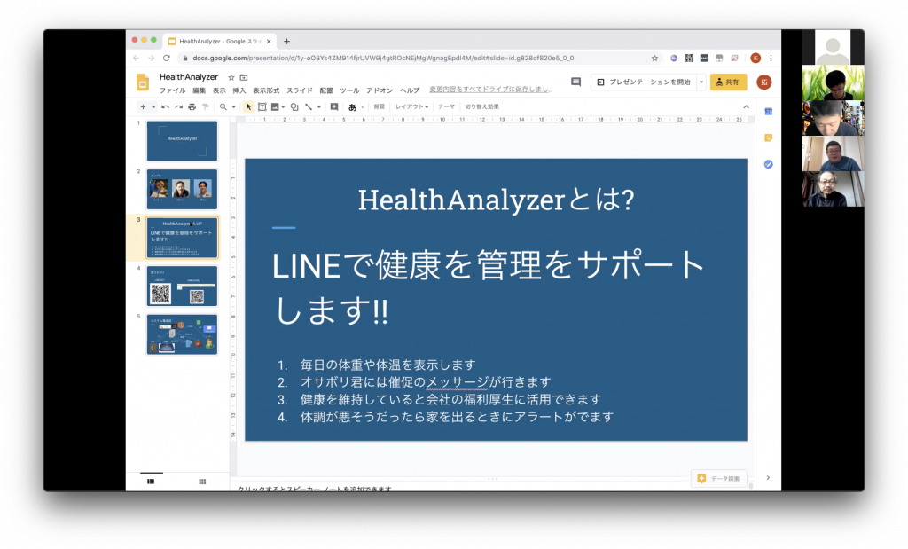Open the ツール menu

(349, 91)
